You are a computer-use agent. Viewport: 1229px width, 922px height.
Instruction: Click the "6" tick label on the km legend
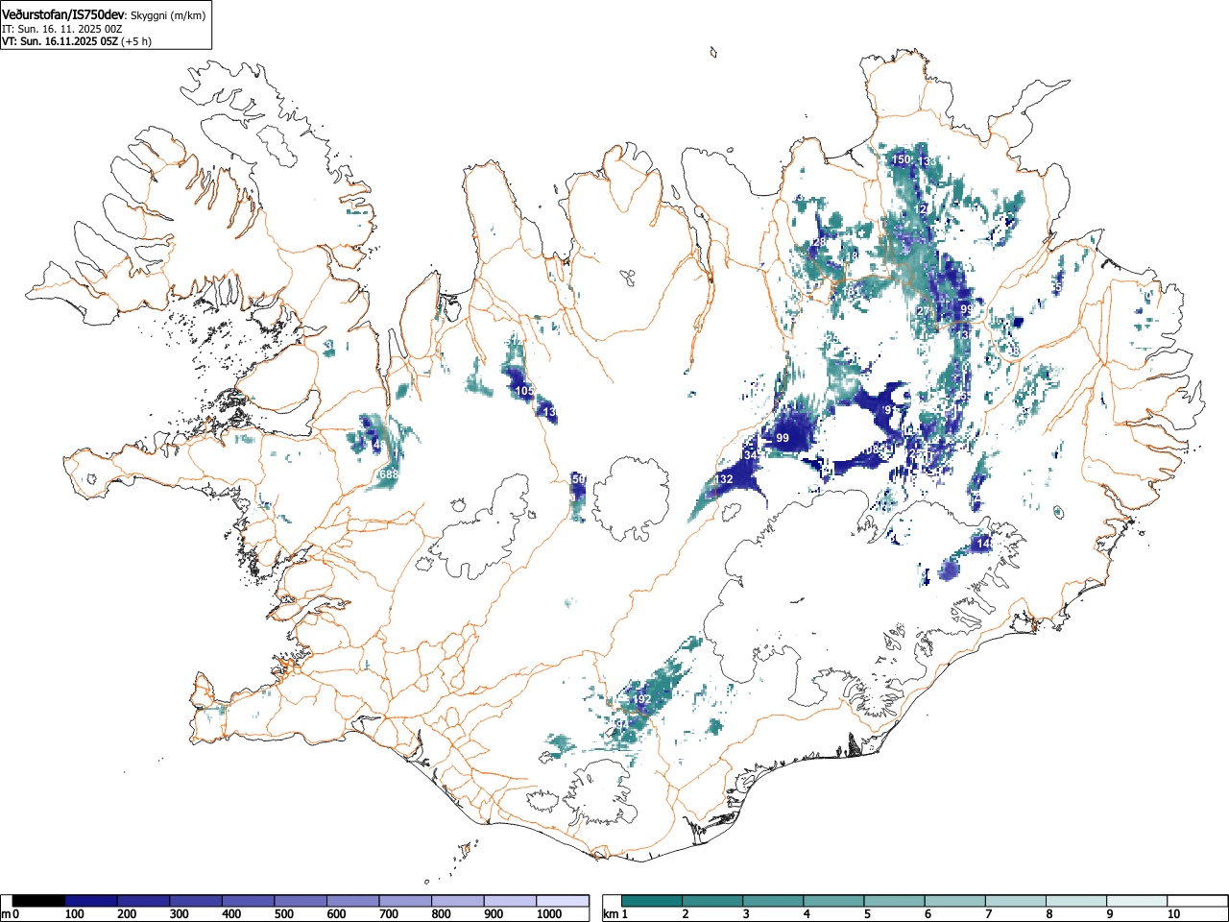(x=928, y=914)
